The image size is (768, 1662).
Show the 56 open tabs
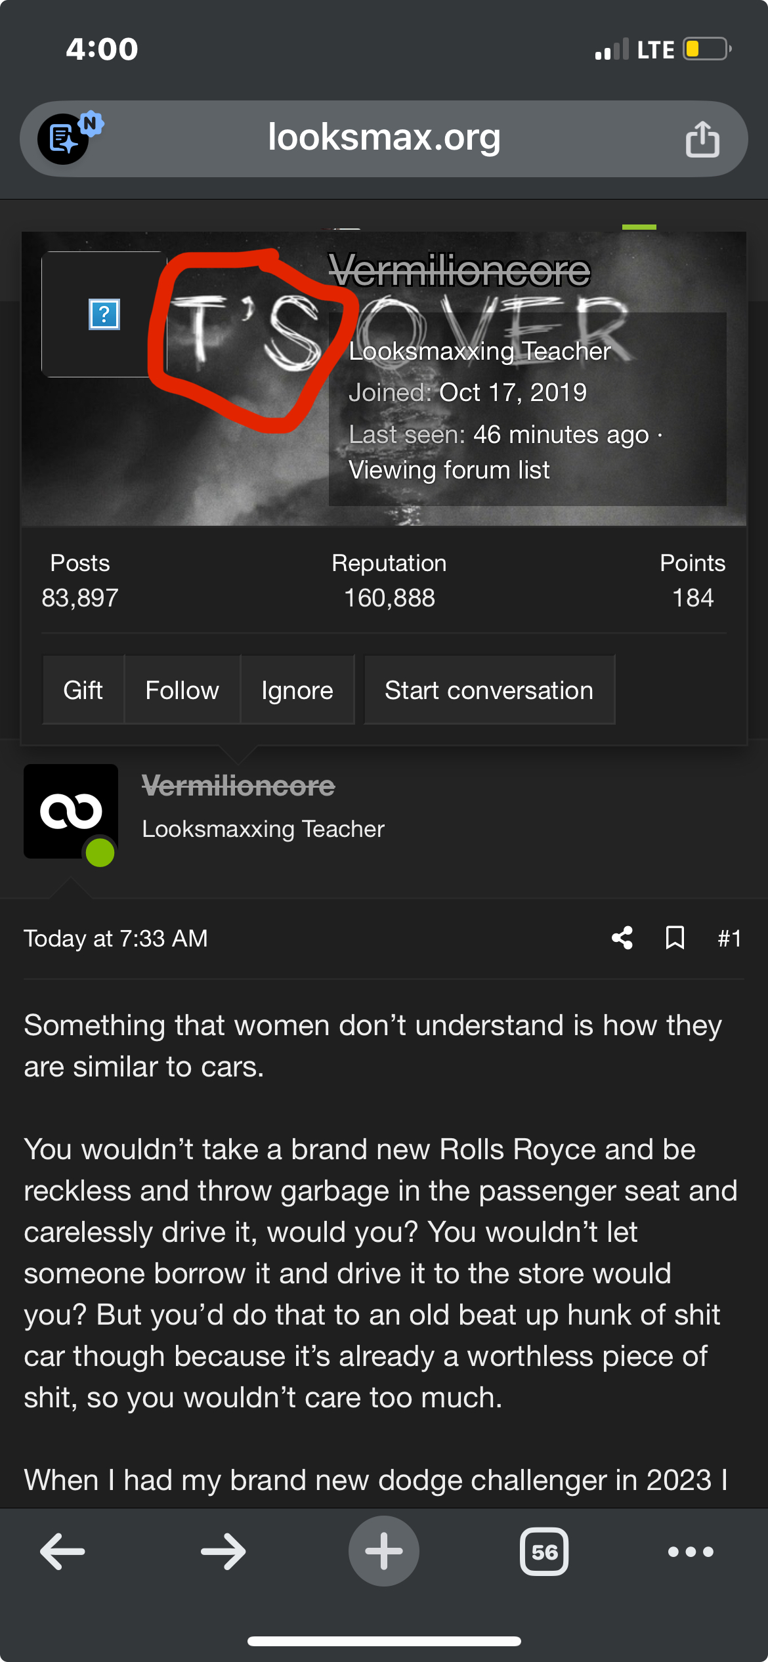pos(544,1551)
